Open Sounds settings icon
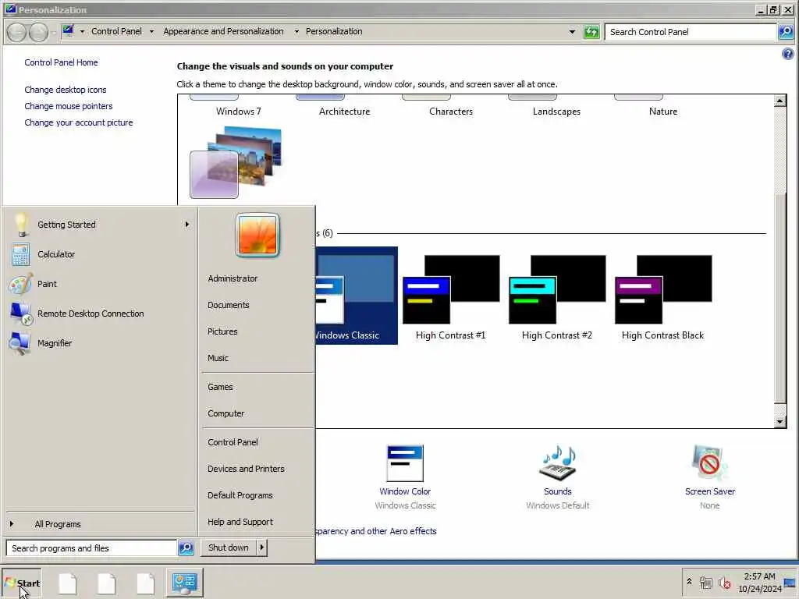Screen dimensions: 799x599 557,463
